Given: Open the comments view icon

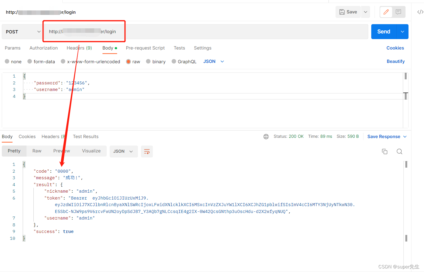Looking at the screenshot, I should (398, 12).
